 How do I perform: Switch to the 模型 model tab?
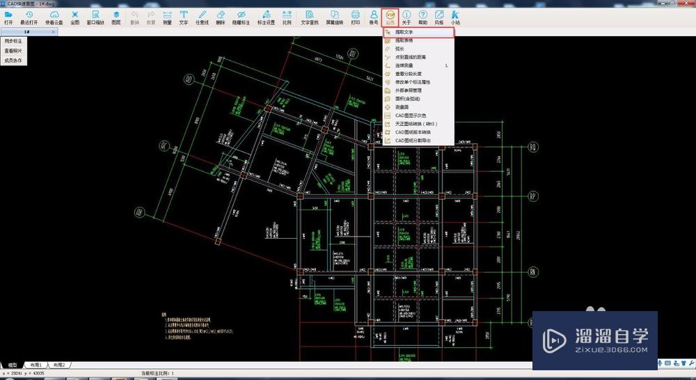pyautogui.click(x=13, y=365)
